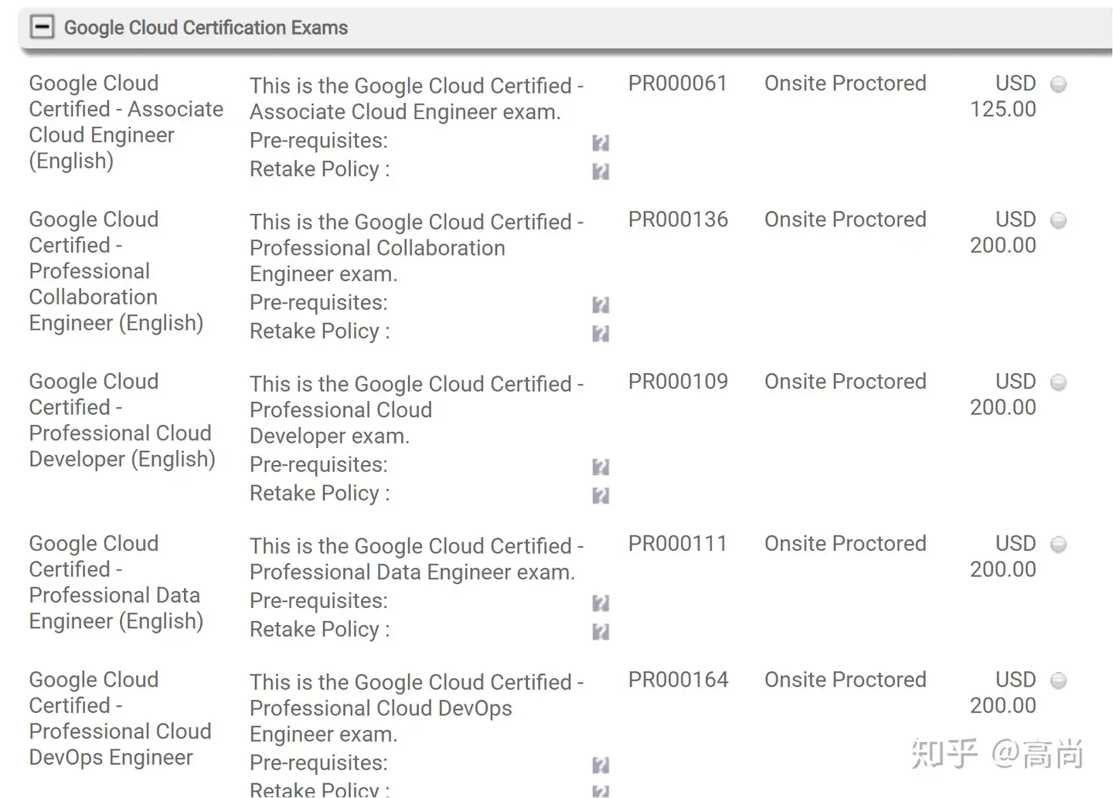The height and width of the screenshot is (798, 1113).
Task: Open Pre-requisites help icon for Cloud DevOps Engineer
Action: point(601,766)
